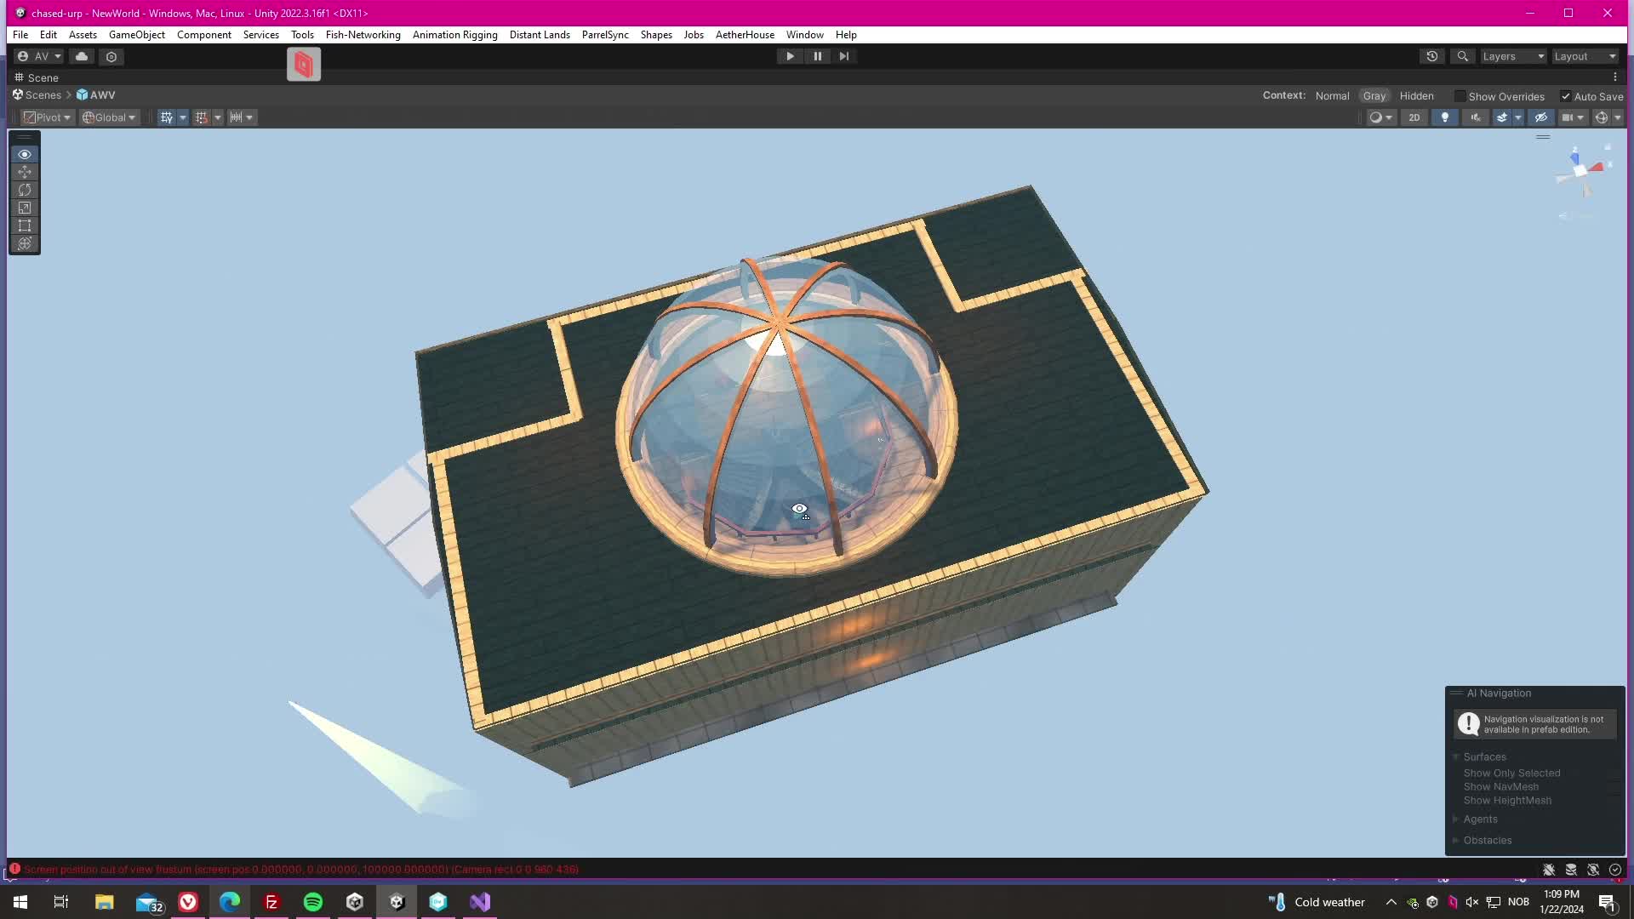Open the GameObject menu

click(x=136, y=35)
